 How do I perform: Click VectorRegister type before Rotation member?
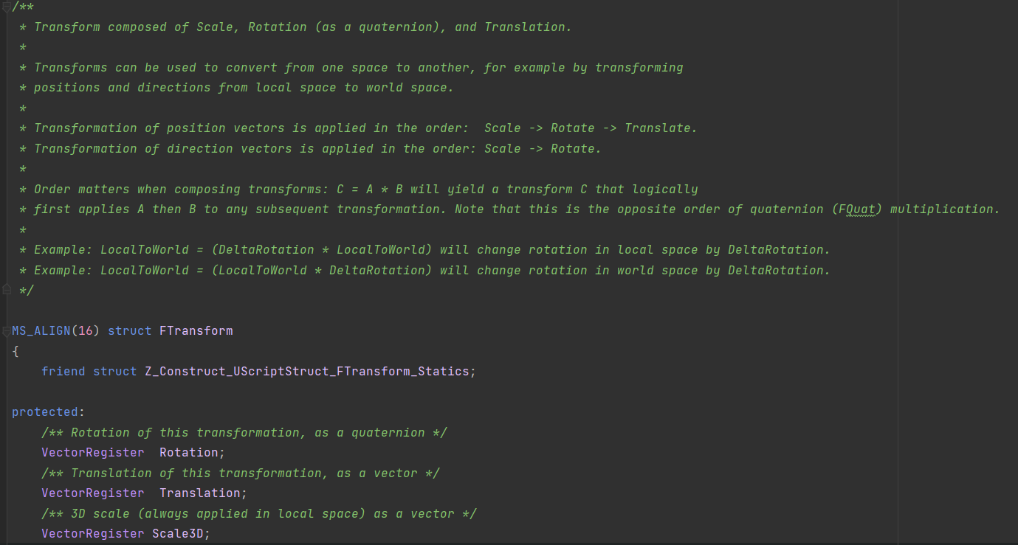[x=92, y=453]
